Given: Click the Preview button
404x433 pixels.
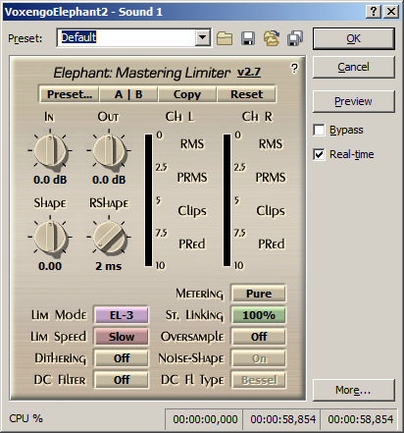Looking at the screenshot, I should tap(354, 101).
